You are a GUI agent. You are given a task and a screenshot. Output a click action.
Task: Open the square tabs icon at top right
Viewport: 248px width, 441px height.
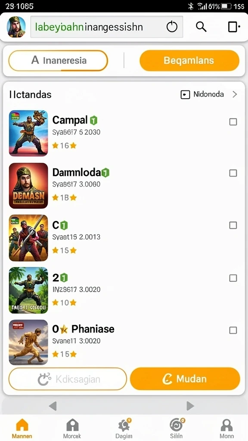(x=233, y=27)
